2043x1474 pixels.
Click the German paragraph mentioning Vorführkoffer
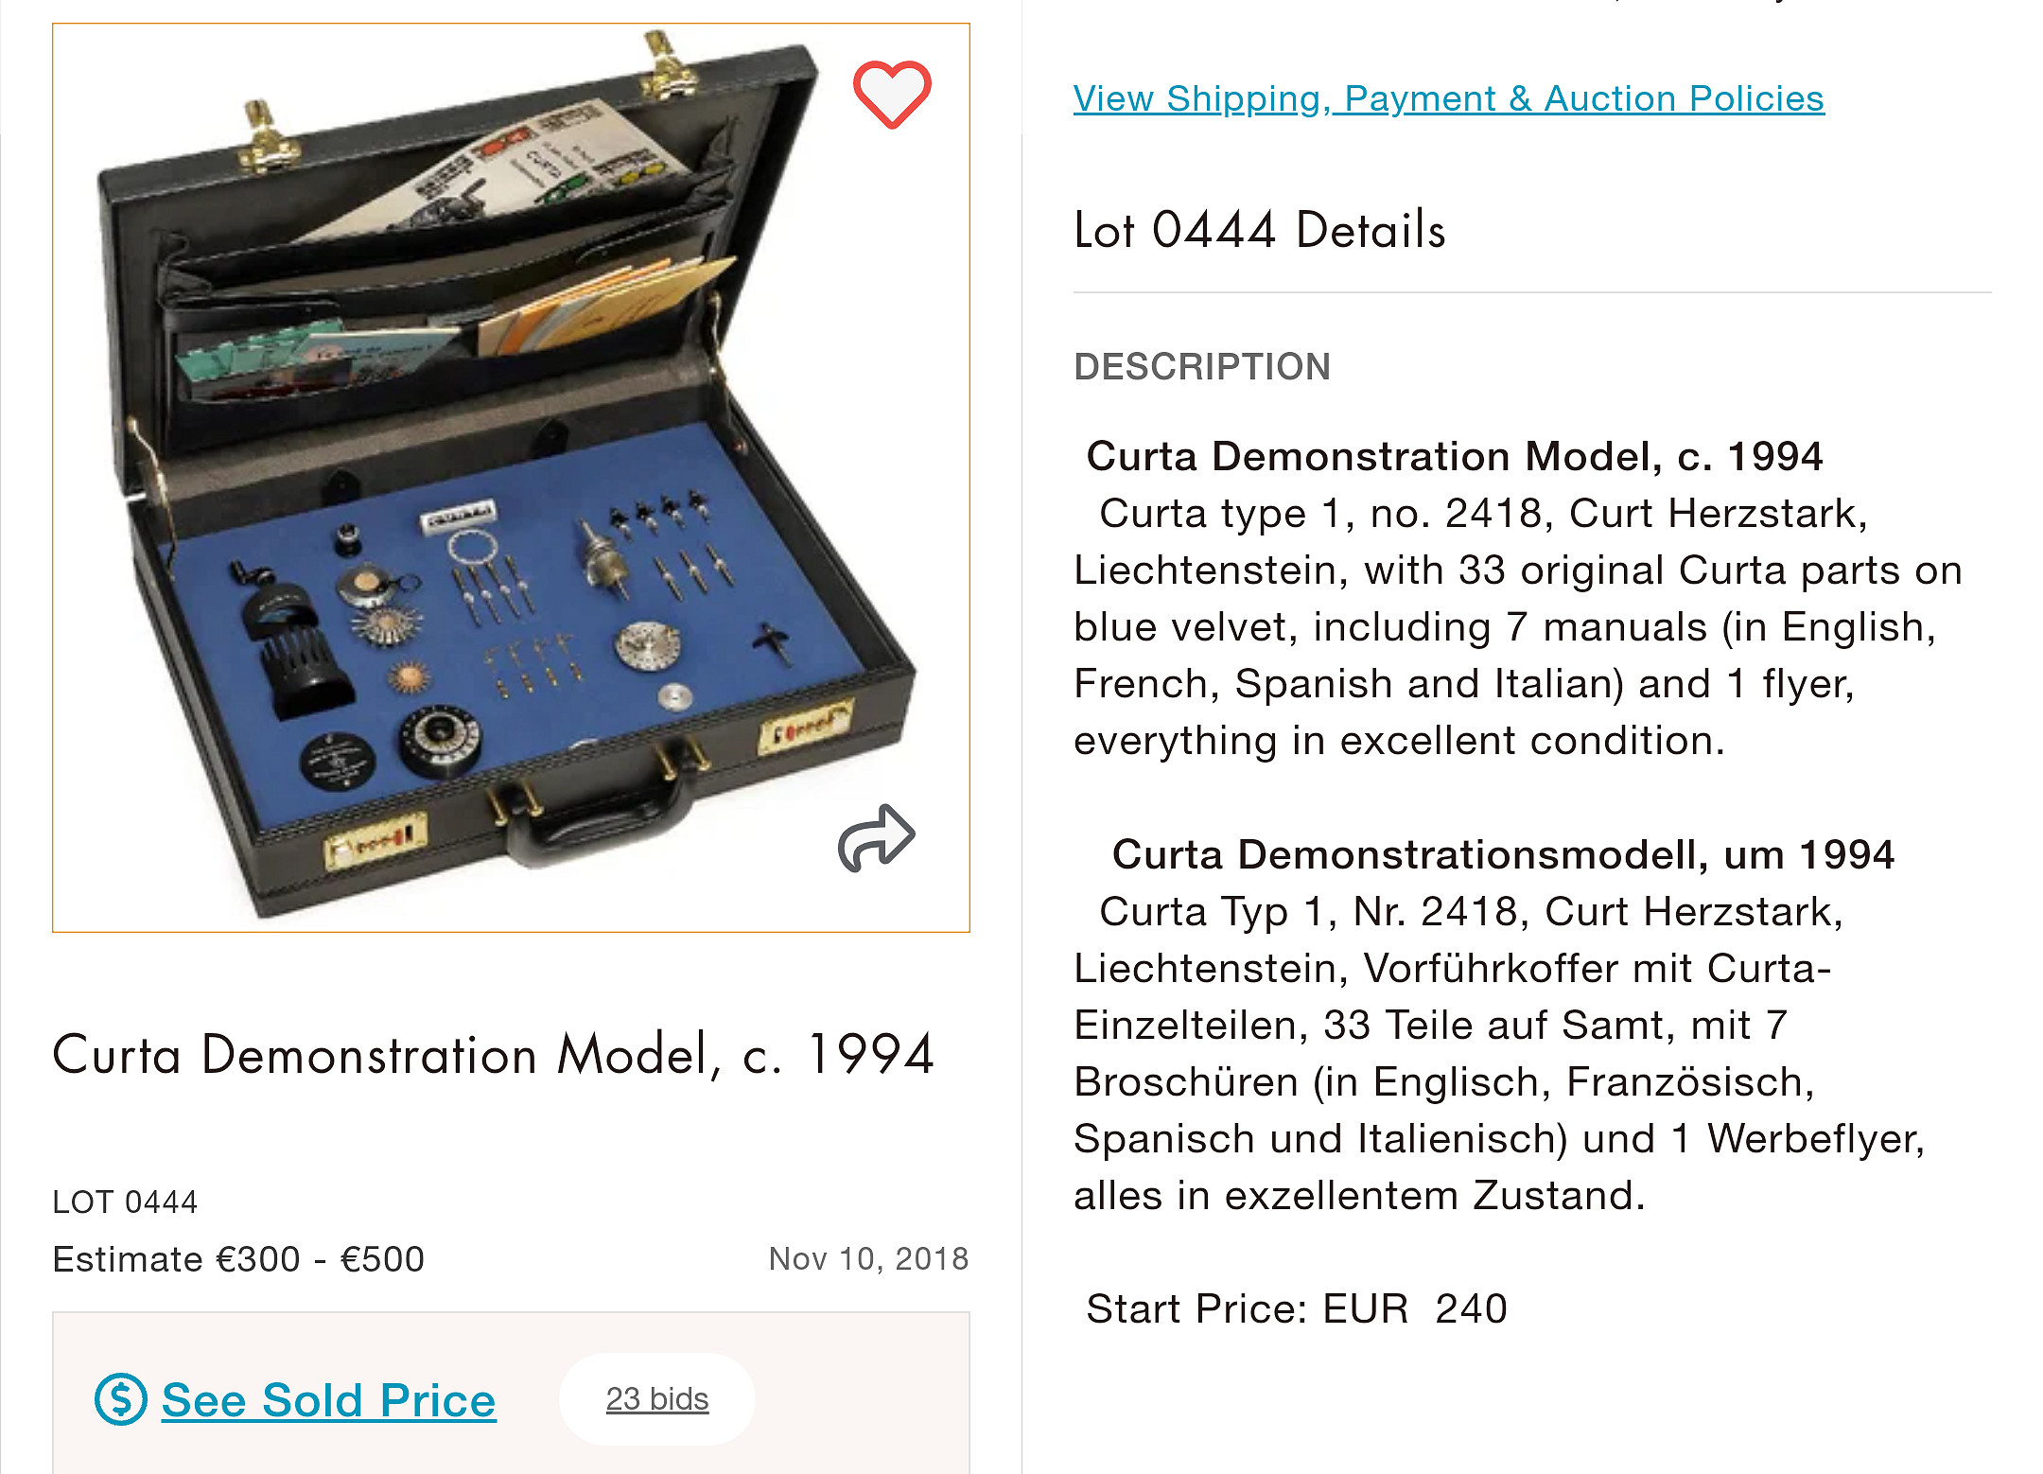(x=1499, y=1053)
